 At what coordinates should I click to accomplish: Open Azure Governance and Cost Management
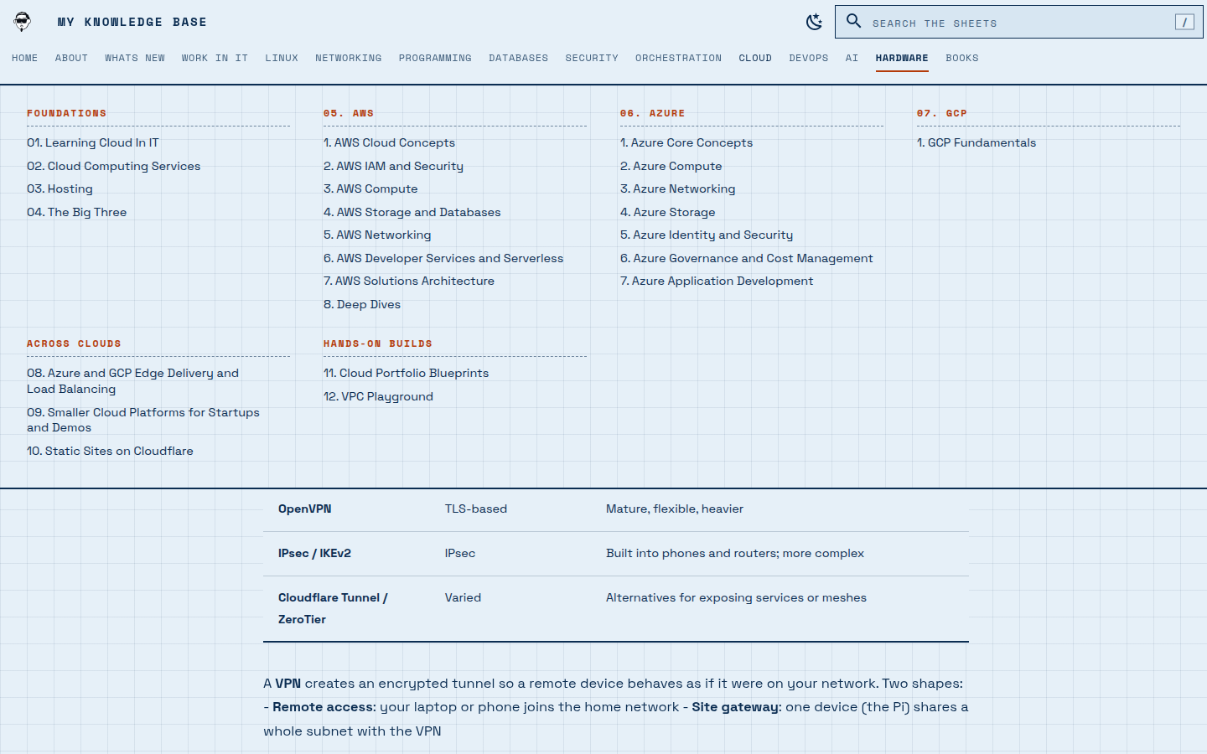click(747, 258)
